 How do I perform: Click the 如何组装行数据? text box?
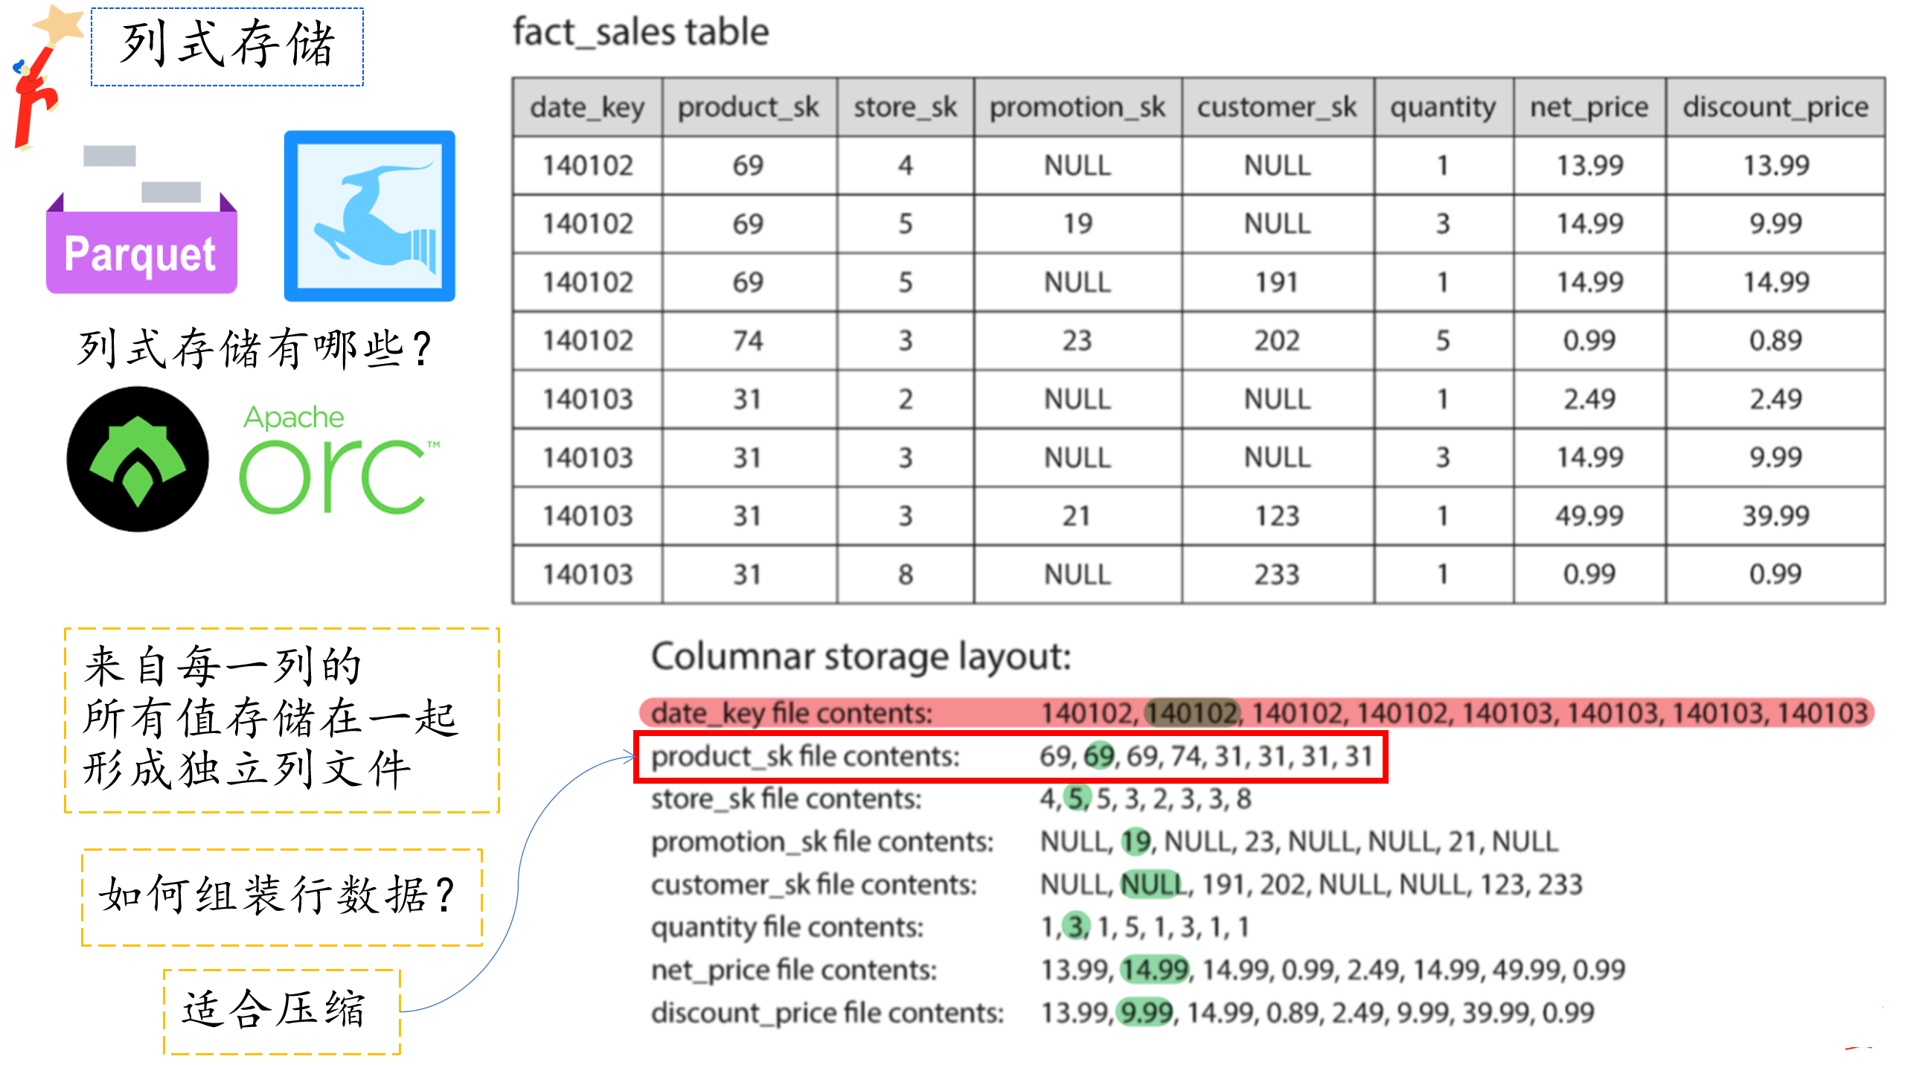click(x=281, y=896)
